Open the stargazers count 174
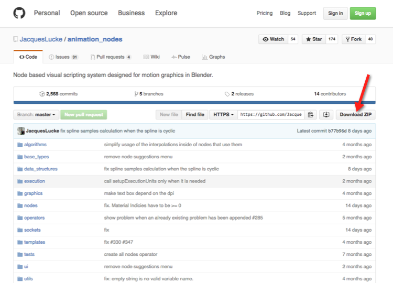Image resolution: width=393 pixels, height=283 pixels. click(x=332, y=39)
